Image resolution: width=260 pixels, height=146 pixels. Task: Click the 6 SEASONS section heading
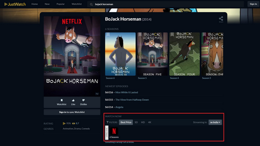tap(112, 29)
